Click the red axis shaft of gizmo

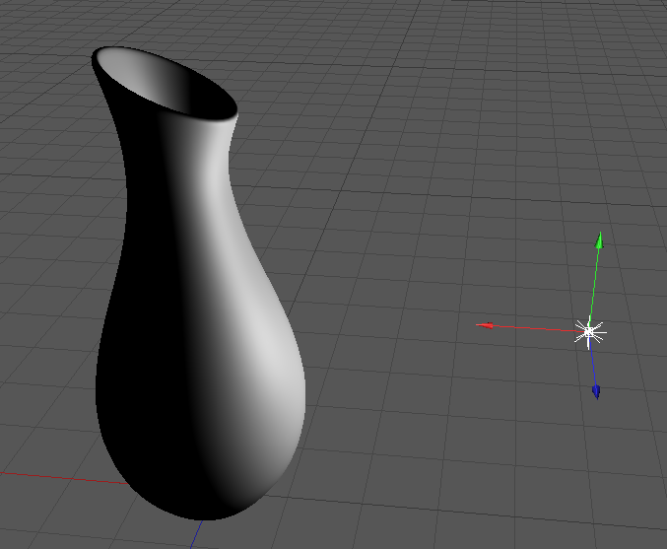coord(537,328)
